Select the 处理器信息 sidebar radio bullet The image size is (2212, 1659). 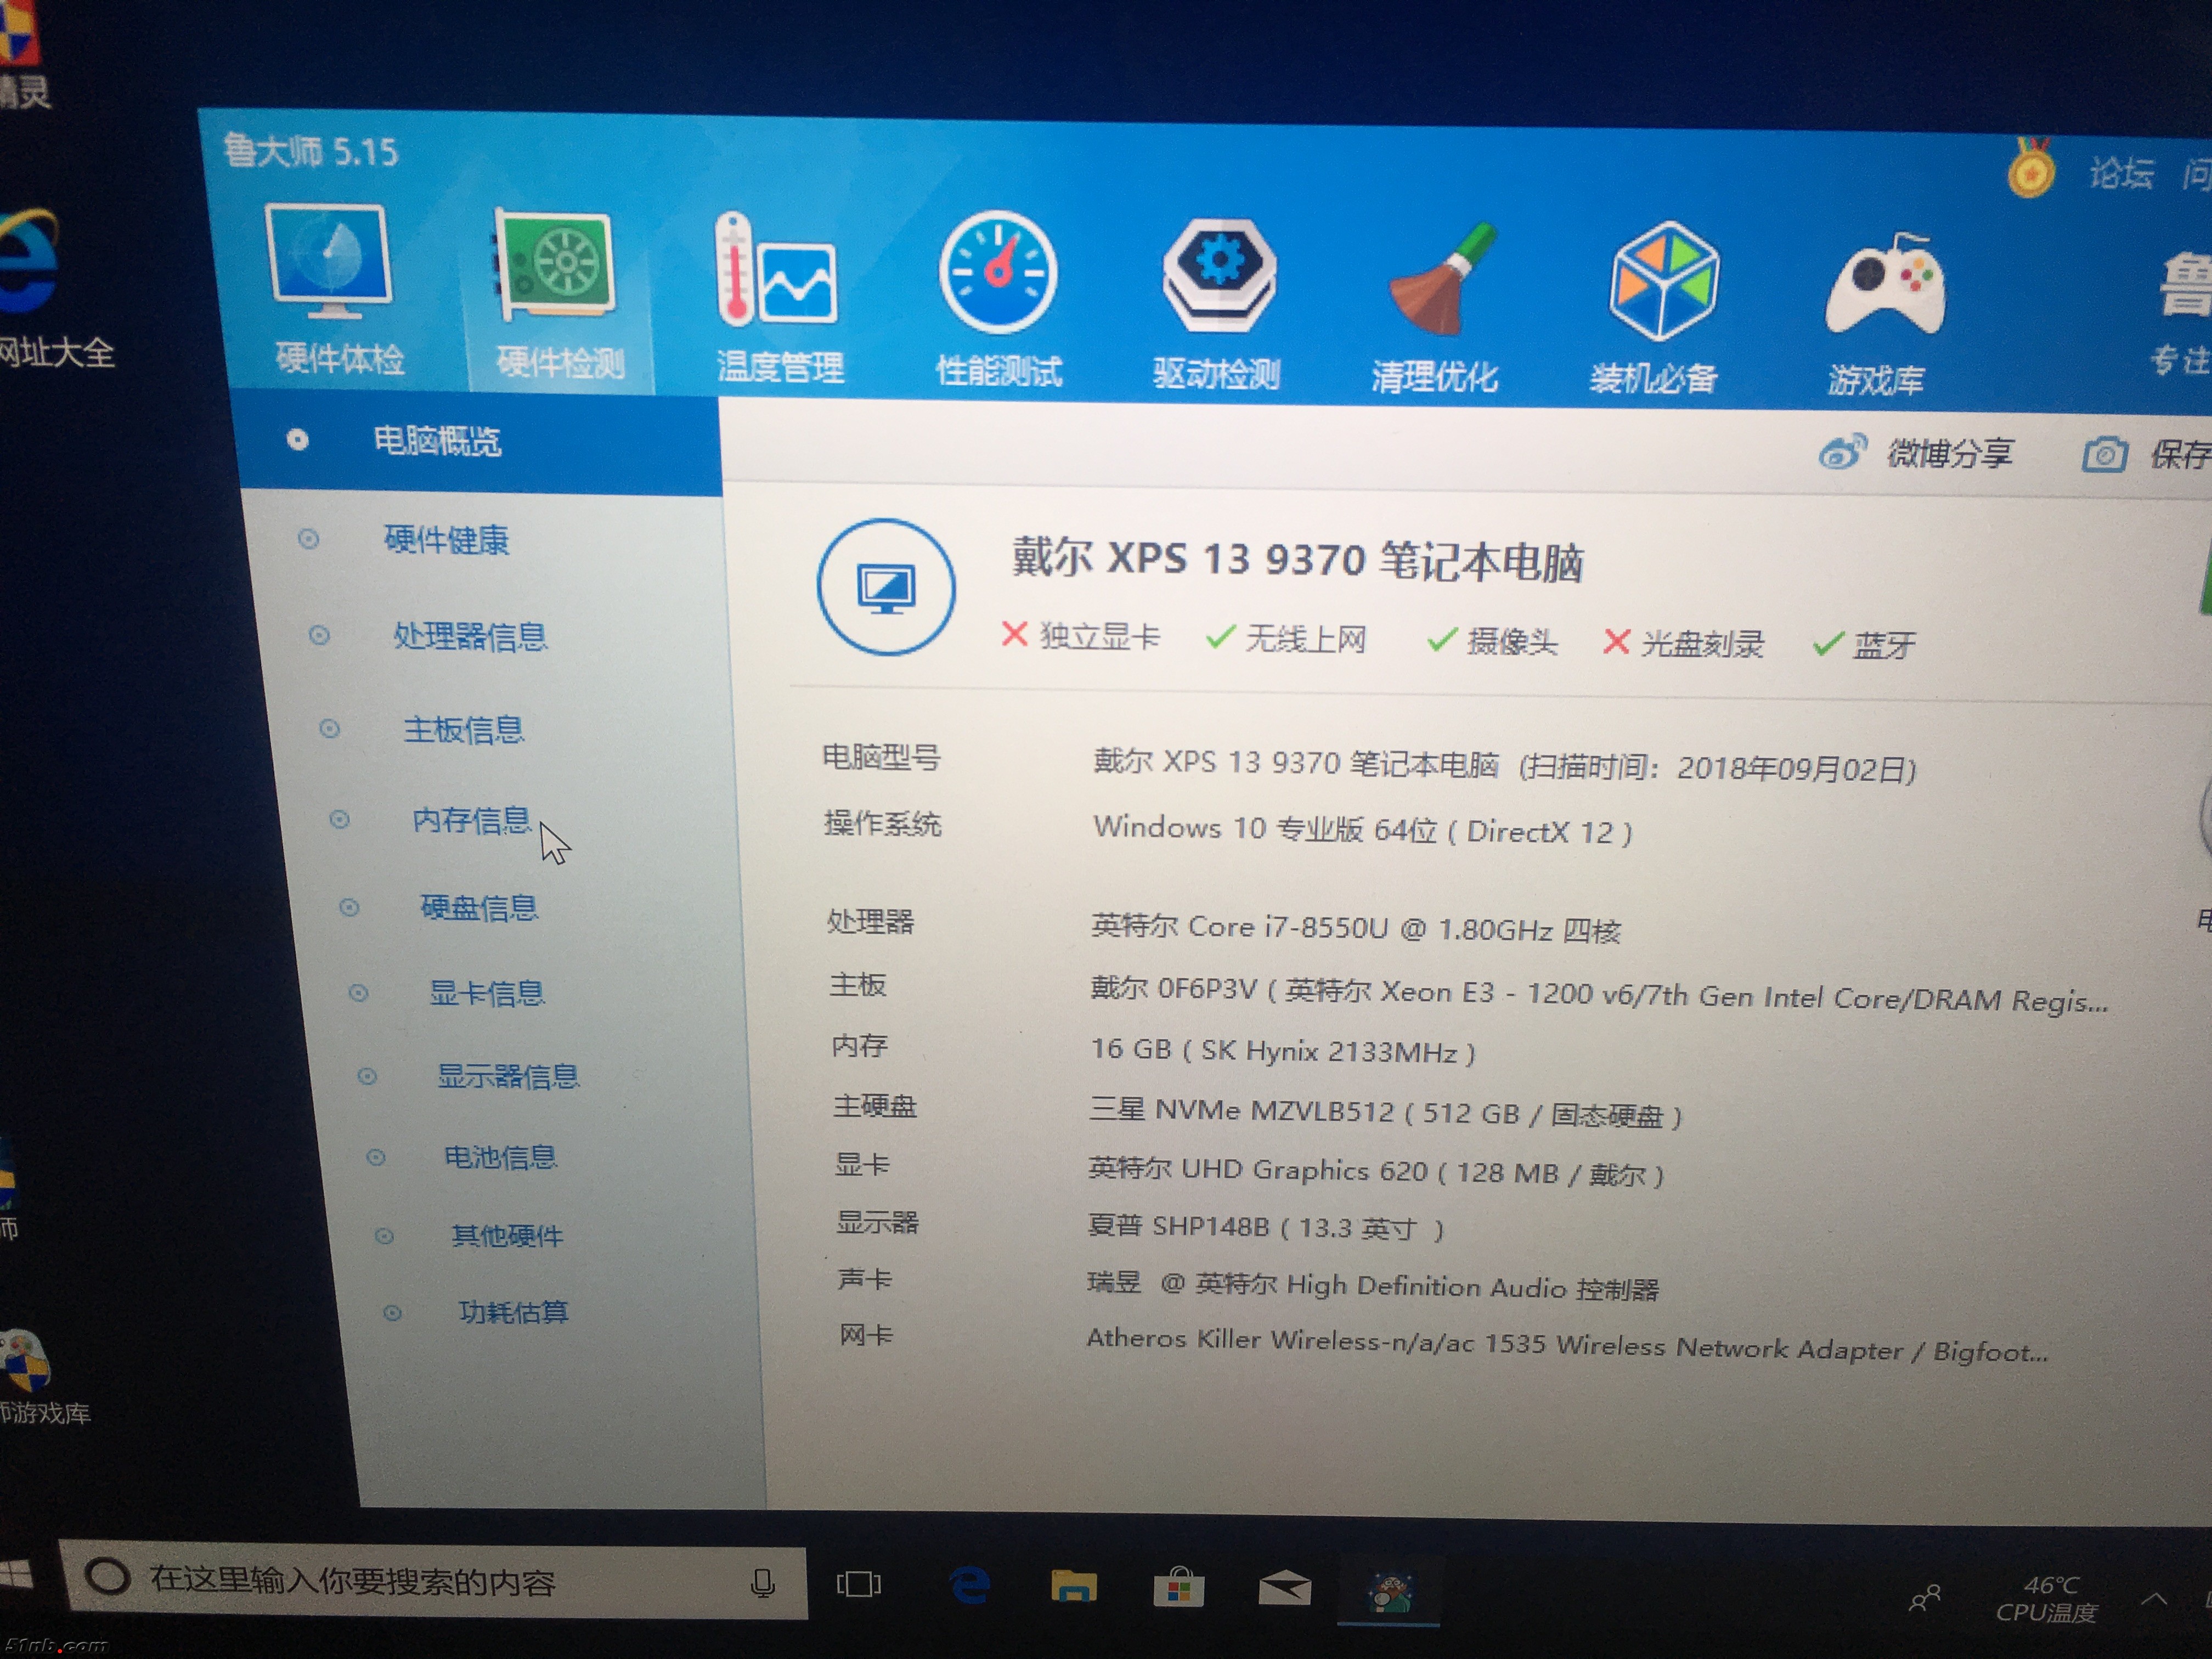point(319,635)
